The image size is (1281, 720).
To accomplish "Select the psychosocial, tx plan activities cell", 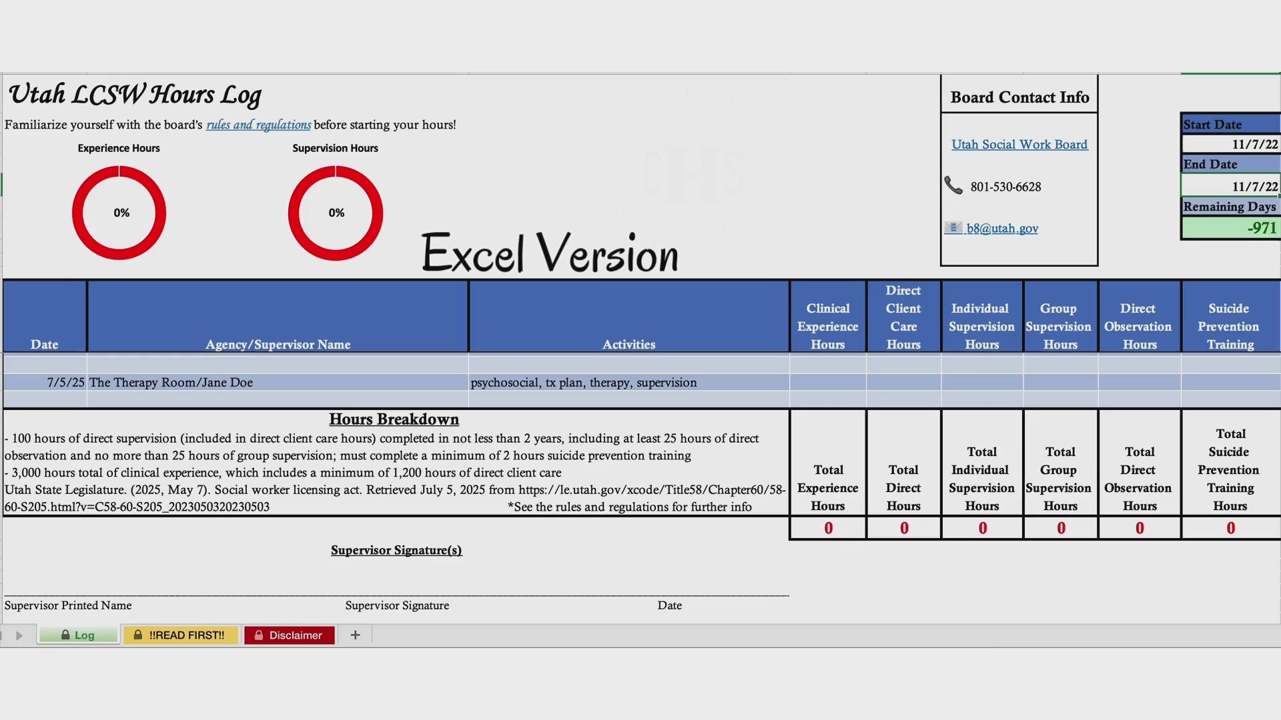I will pyautogui.click(x=629, y=382).
